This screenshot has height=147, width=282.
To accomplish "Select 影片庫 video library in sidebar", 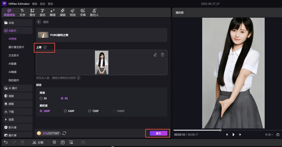I will pos(18,127).
